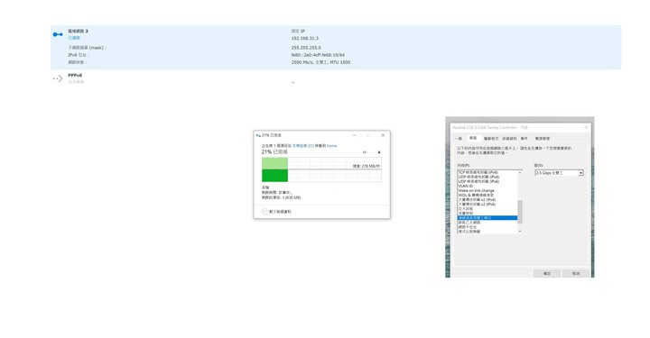Screen dimensions: 650x338
Task: Click the right cancel button in Realtek properties
Action: click(576, 273)
